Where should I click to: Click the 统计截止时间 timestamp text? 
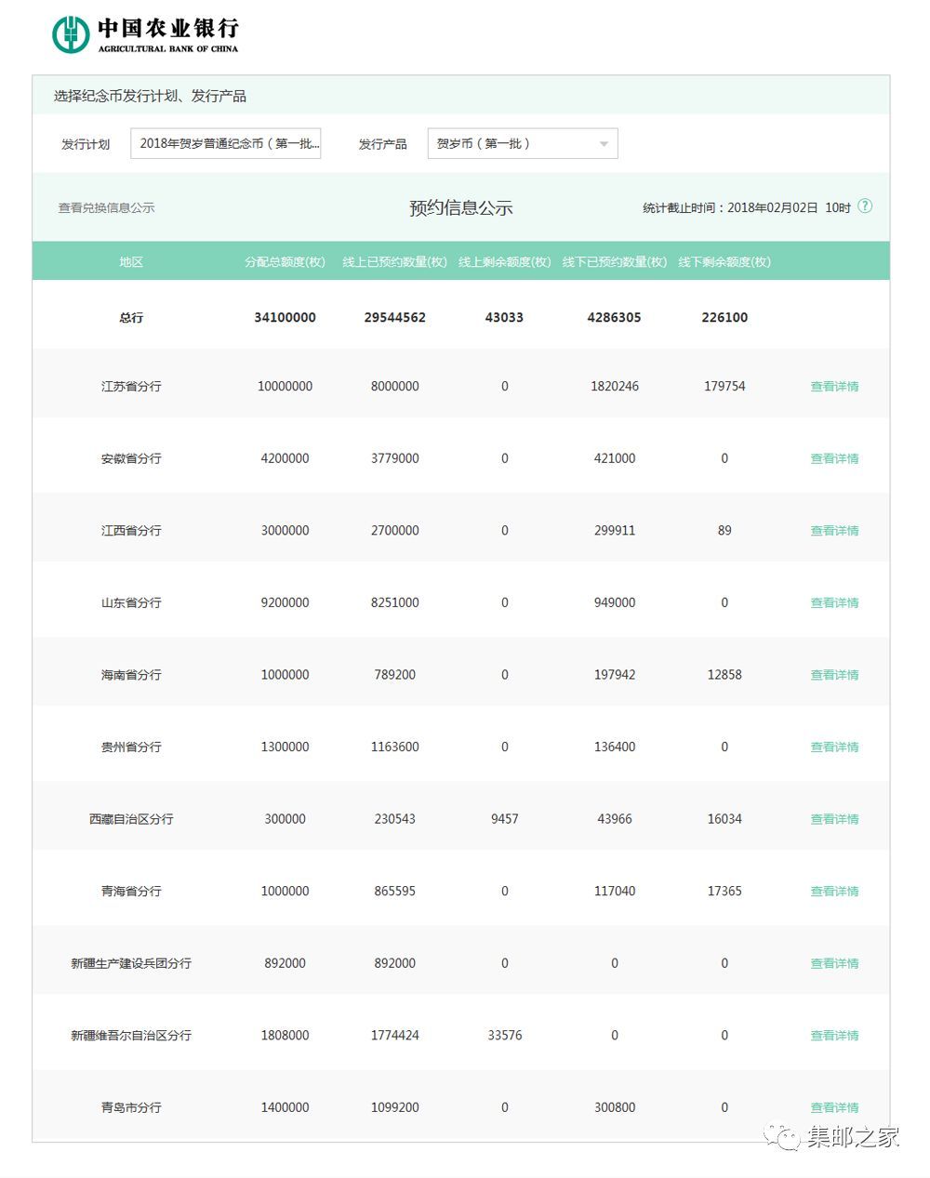pos(747,207)
